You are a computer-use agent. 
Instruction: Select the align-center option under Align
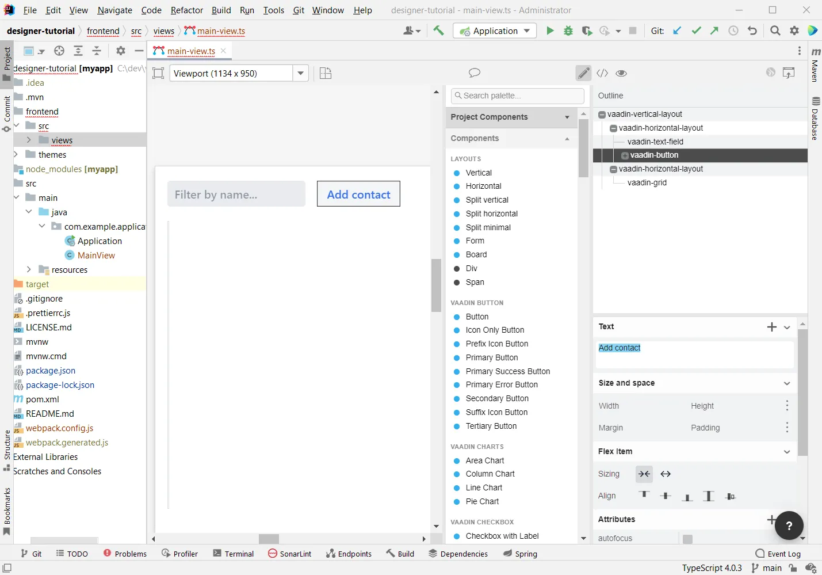666,496
